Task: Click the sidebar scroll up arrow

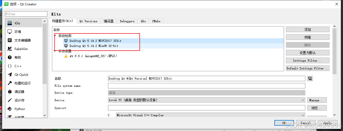Action: coord(45,21)
